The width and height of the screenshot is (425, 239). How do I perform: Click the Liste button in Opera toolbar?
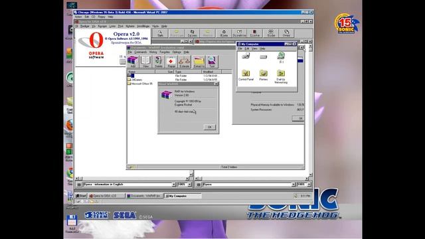254,33
